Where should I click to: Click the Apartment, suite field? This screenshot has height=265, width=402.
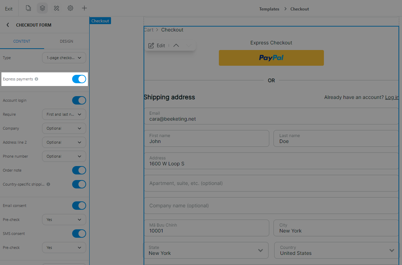pyautogui.click(x=271, y=183)
